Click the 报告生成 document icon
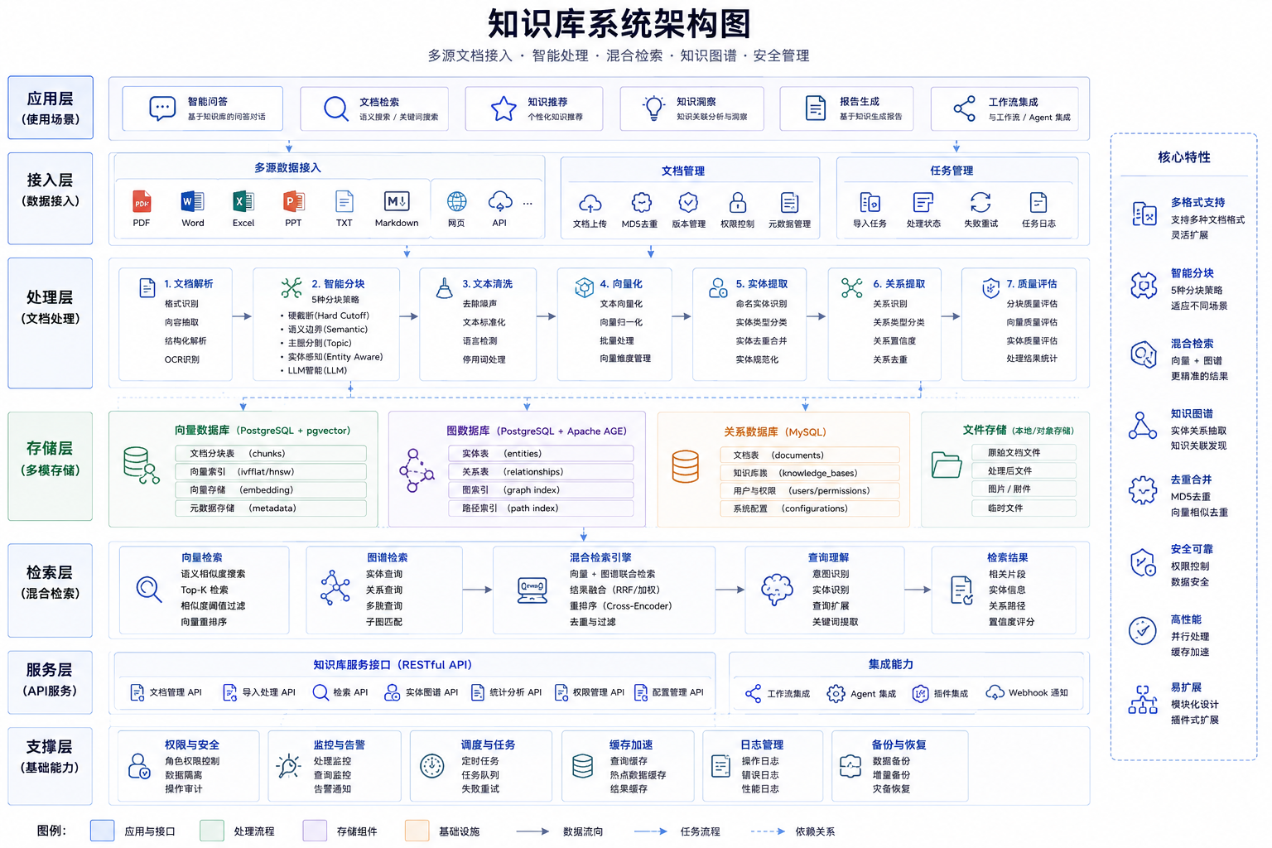Image resolution: width=1272 pixels, height=848 pixels. pyautogui.click(x=816, y=108)
